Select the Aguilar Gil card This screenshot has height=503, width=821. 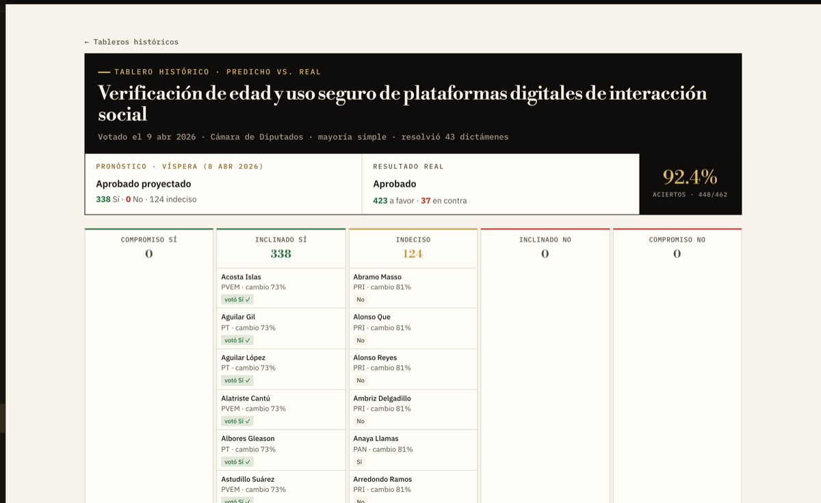pyautogui.click(x=281, y=328)
